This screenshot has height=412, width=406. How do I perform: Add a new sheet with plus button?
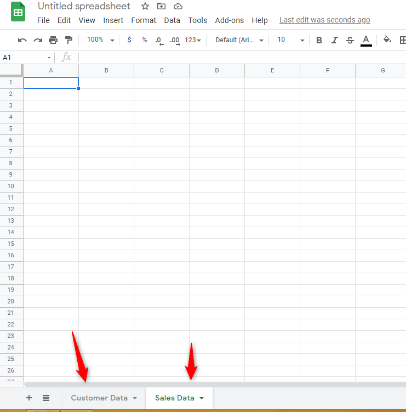point(29,398)
